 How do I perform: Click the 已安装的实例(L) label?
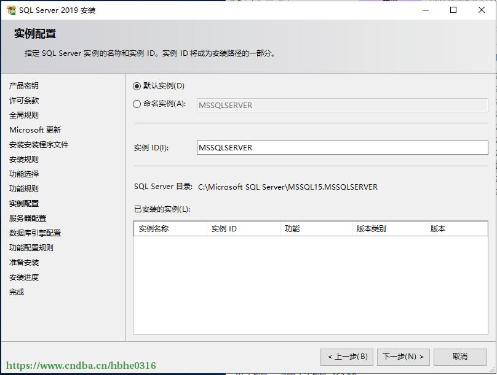click(162, 209)
